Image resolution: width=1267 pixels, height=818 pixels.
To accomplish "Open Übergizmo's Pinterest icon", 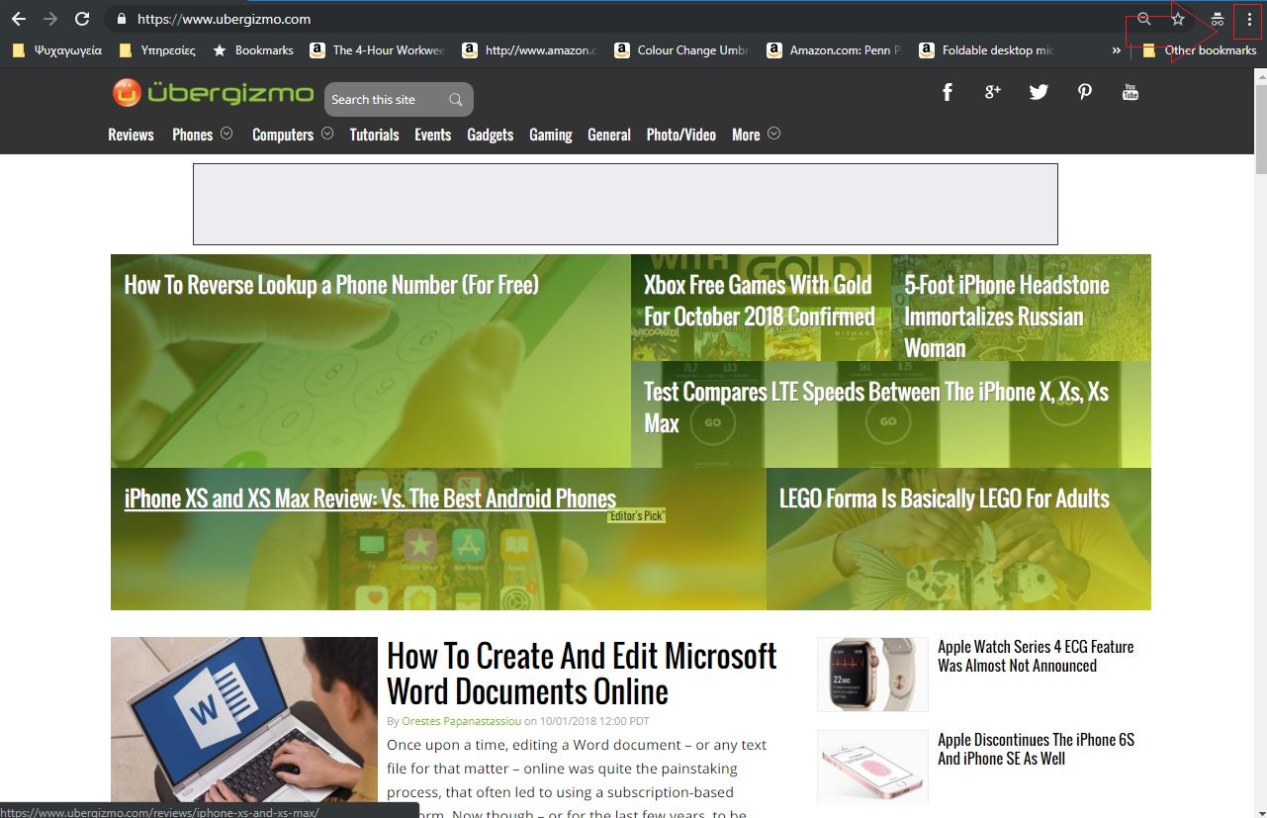I will click(1085, 92).
